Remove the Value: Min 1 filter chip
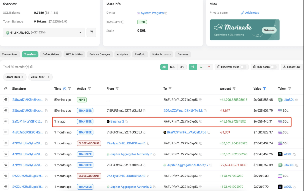The image size is (304, 191). click(48, 77)
